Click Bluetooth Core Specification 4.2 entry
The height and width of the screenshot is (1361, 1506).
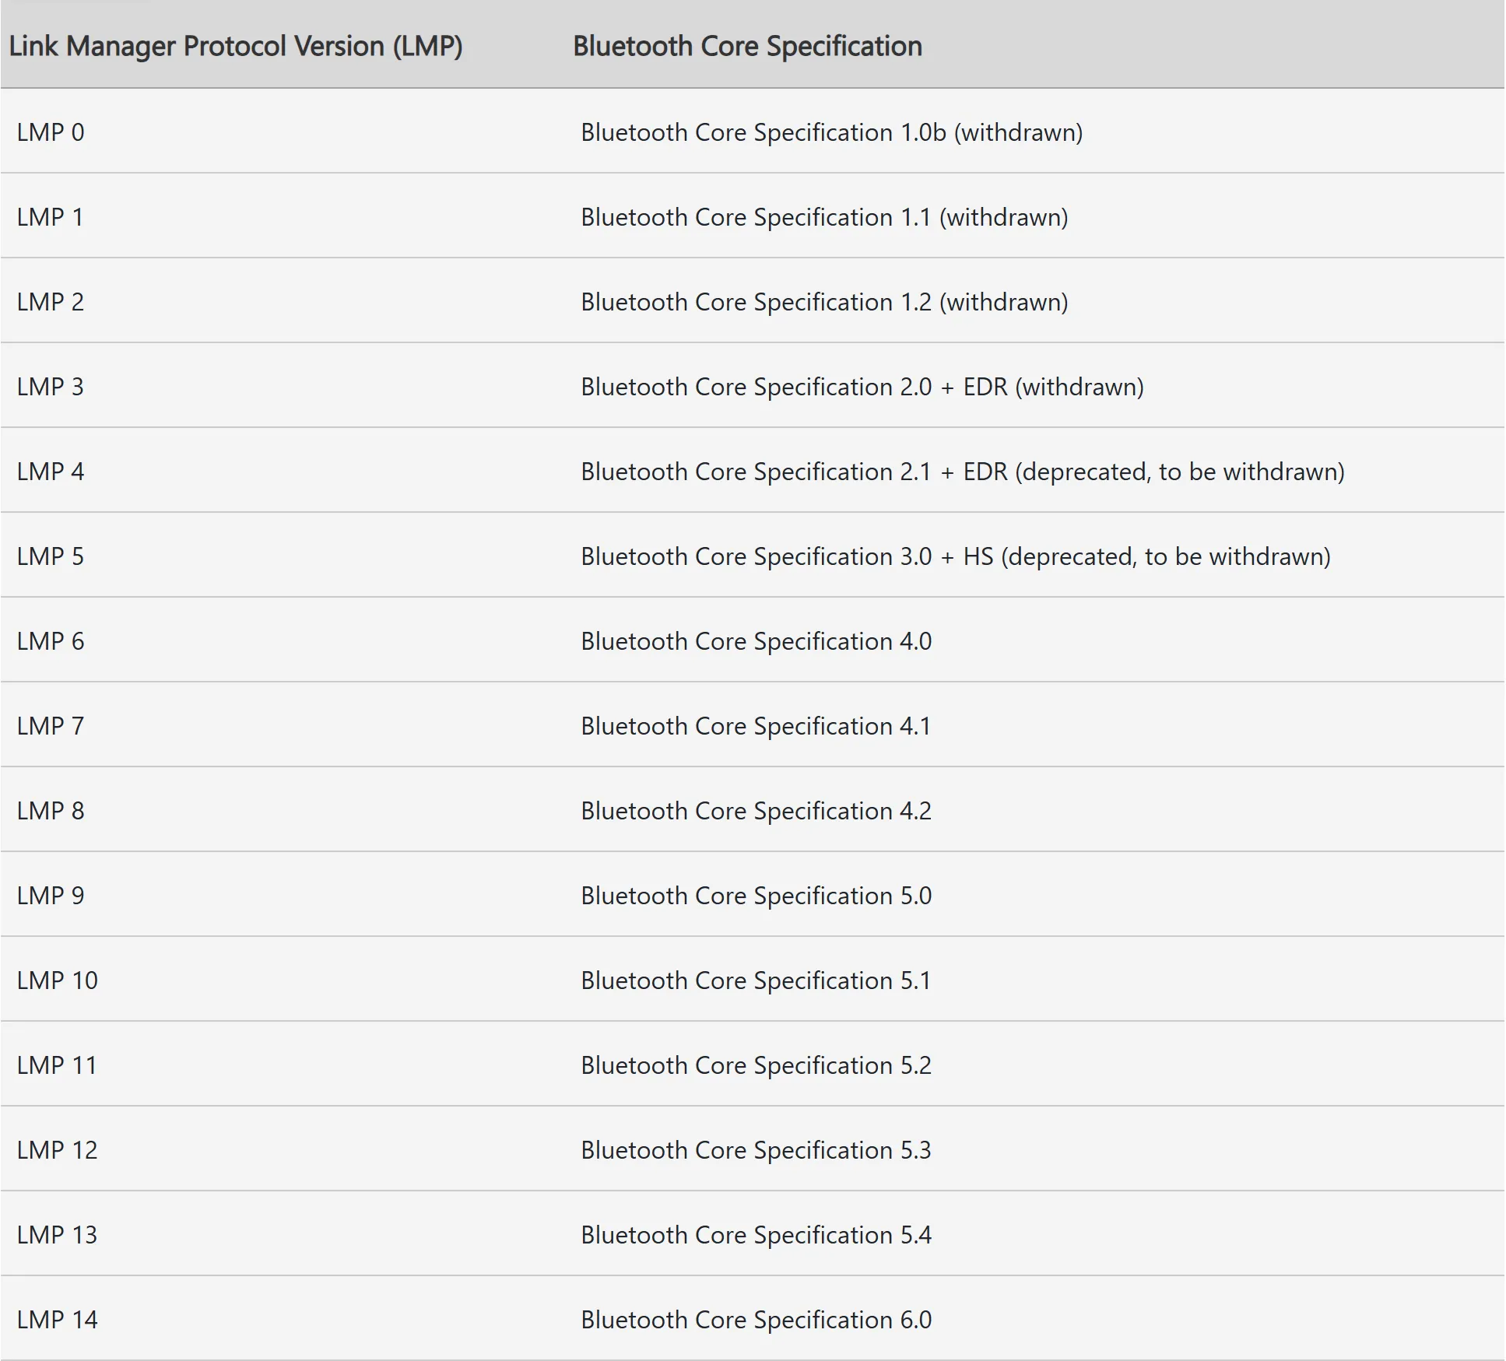[x=756, y=811]
